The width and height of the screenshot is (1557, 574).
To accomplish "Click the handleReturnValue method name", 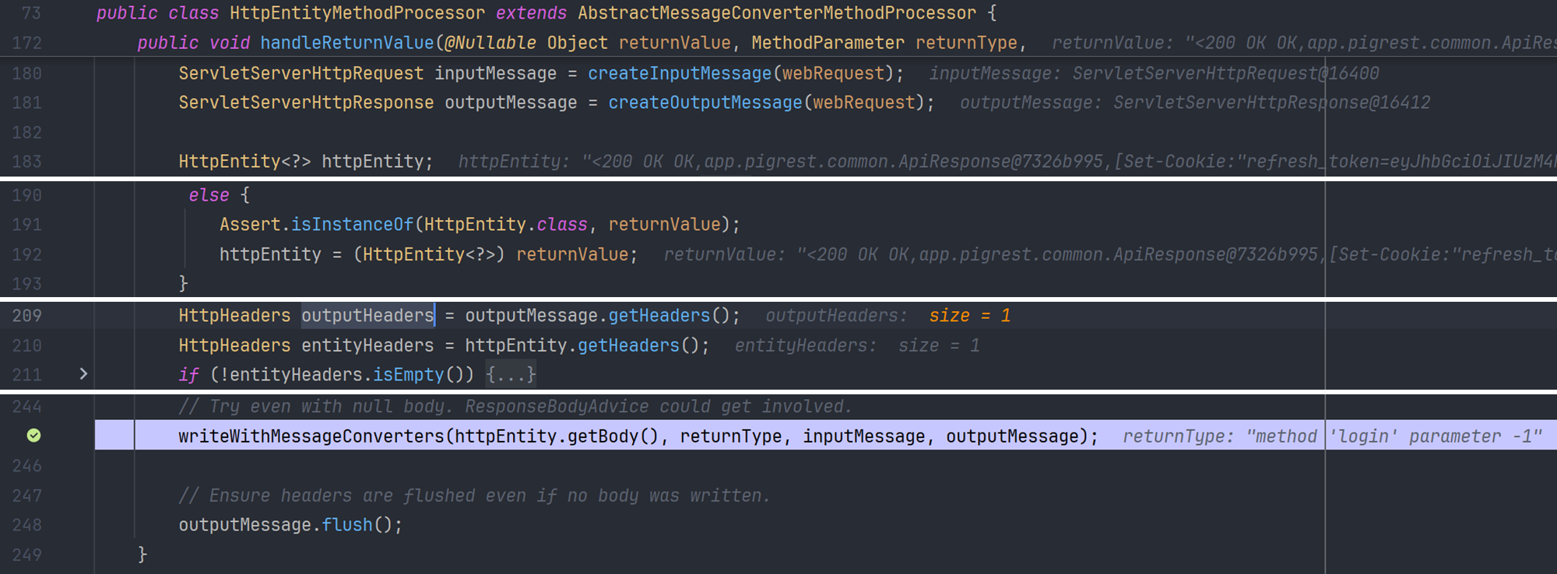I will coord(346,43).
